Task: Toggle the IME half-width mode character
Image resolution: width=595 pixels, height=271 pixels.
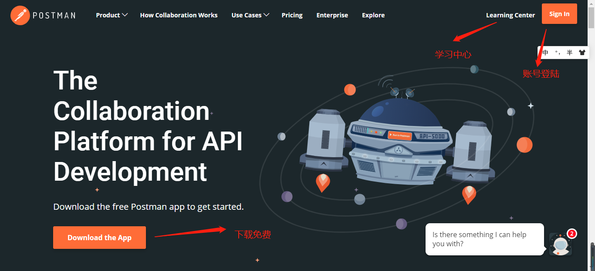Action: coord(570,53)
